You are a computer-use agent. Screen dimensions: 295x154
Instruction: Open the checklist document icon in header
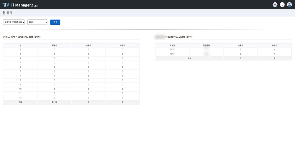tap(282, 5)
